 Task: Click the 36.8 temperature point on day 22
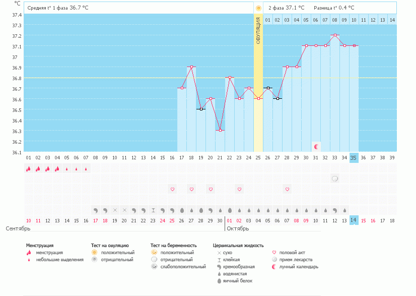[x=230, y=77]
